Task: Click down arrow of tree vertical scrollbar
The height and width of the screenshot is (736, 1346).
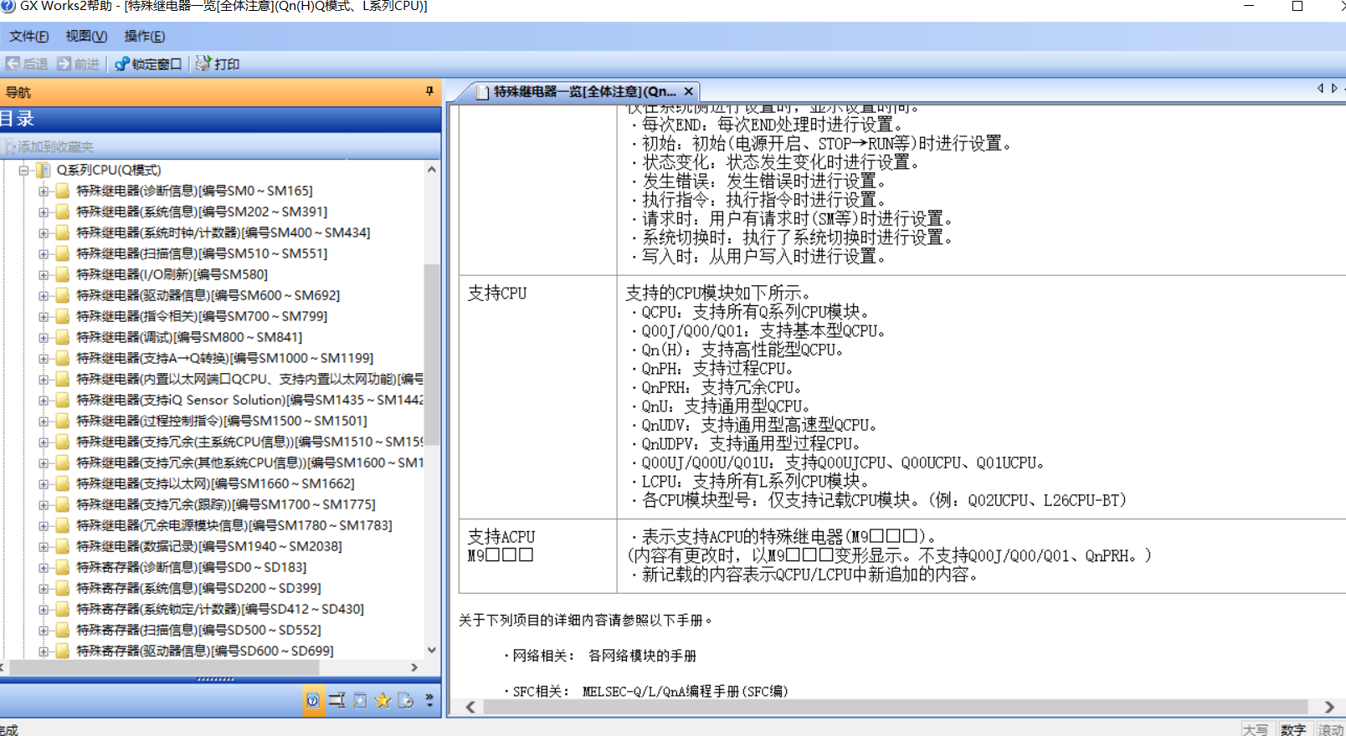Action: pyautogui.click(x=432, y=650)
